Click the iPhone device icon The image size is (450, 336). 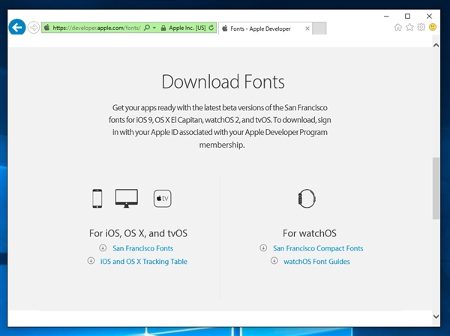(97, 199)
